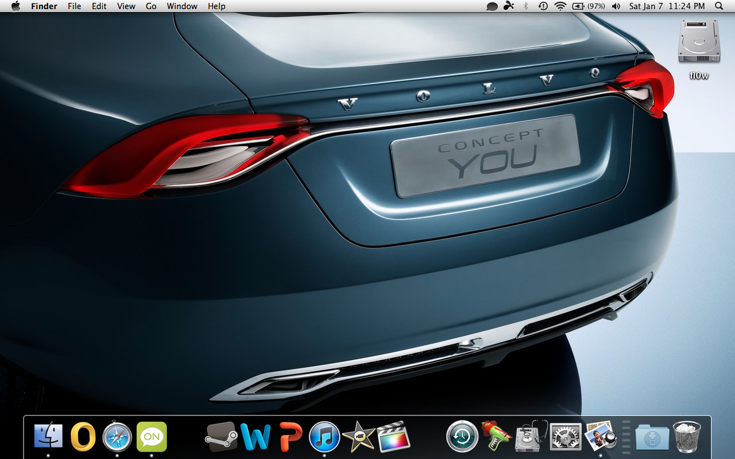The height and width of the screenshot is (459, 735).
Task: Open the volume control menu
Action: (616, 6)
